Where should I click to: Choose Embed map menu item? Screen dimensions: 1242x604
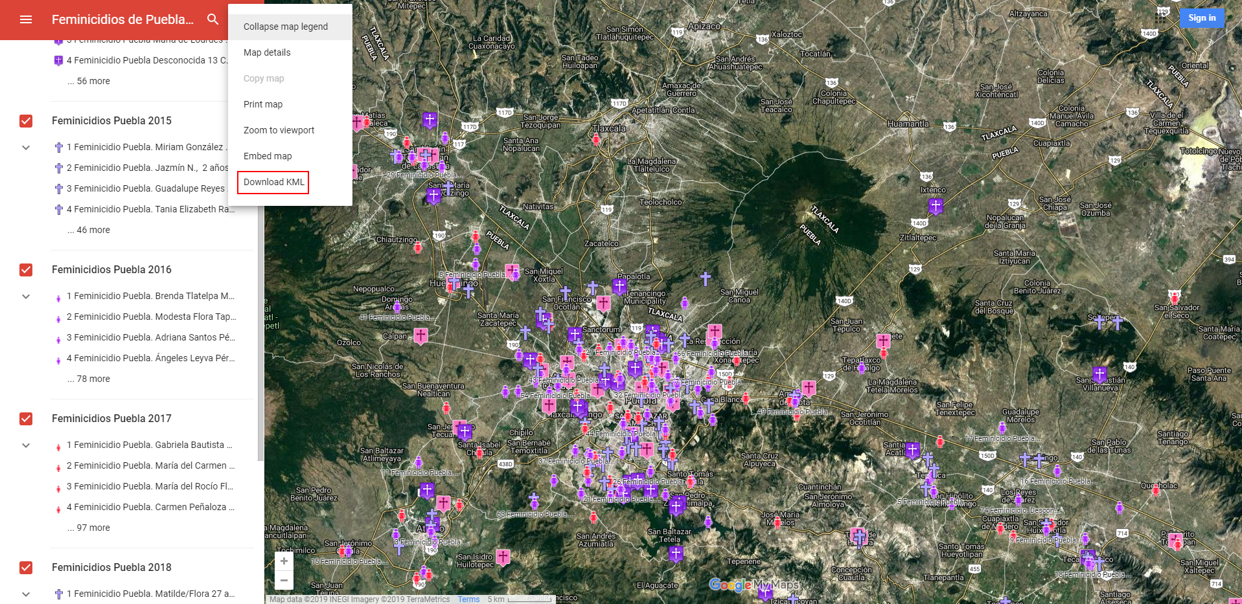[x=290, y=156]
